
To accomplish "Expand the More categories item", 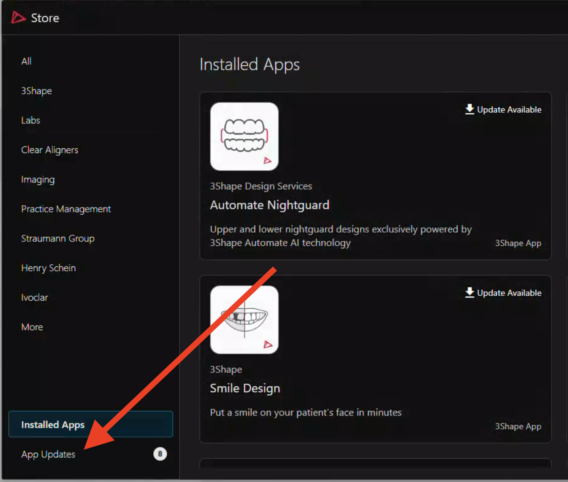I will coord(32,327).
